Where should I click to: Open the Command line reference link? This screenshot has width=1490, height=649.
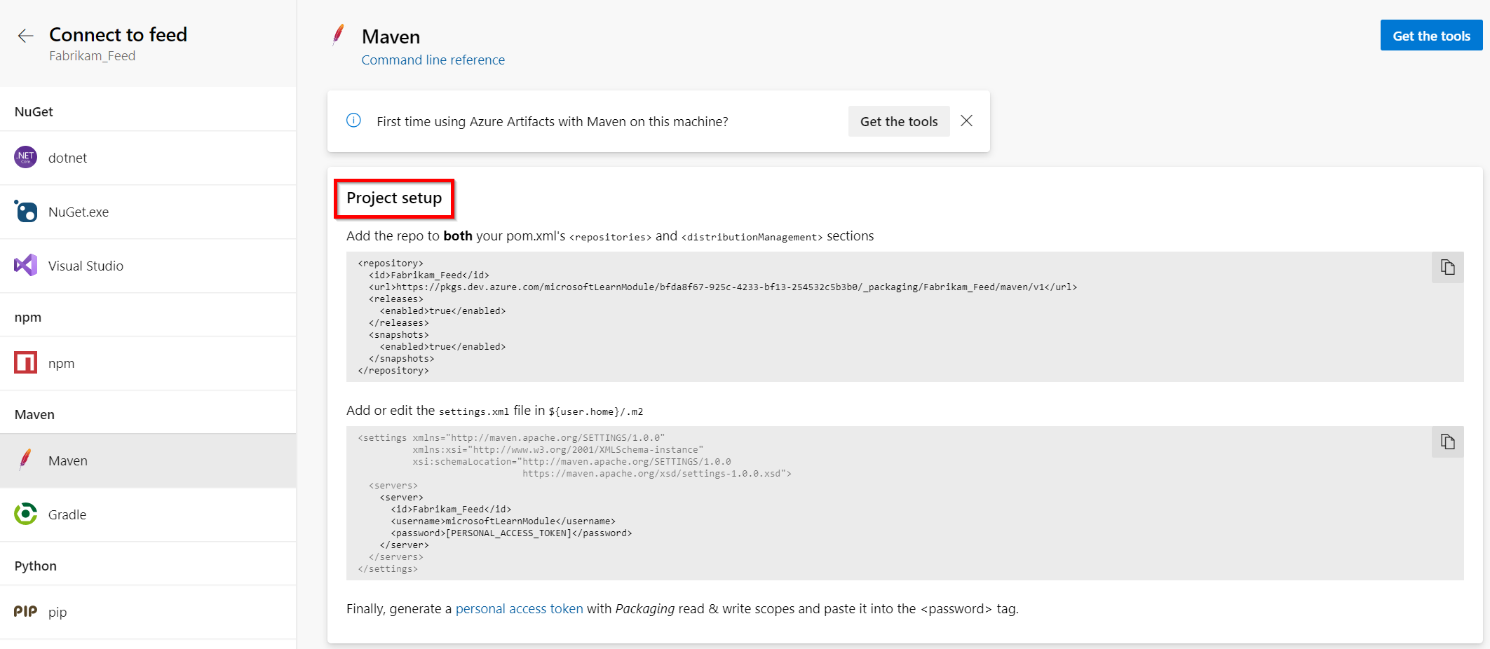(433, 60)
